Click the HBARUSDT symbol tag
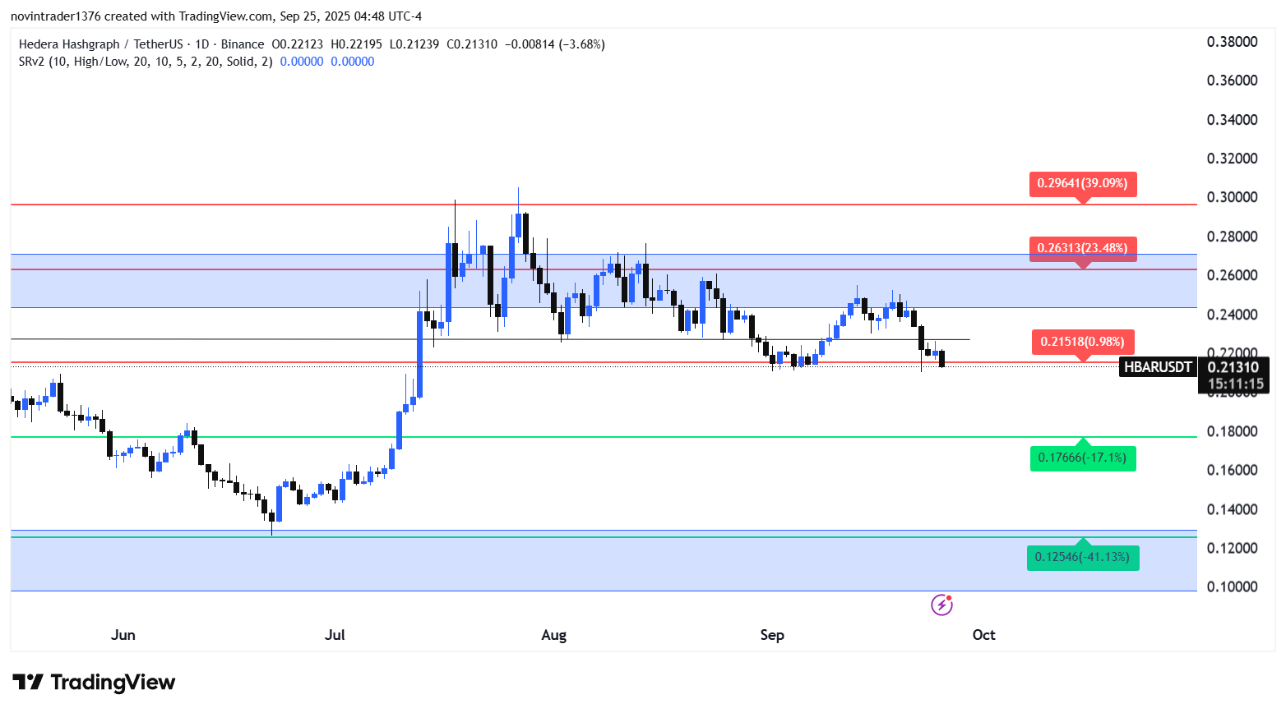 (x=1158, y=367)
